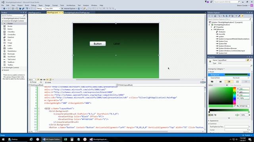Collapse the Common Silverlight Controls group

(x=2, y=21)
